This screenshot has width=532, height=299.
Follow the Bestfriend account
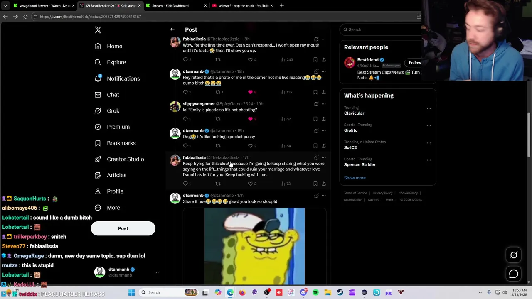pyautogui.click(x=414, y=63)
